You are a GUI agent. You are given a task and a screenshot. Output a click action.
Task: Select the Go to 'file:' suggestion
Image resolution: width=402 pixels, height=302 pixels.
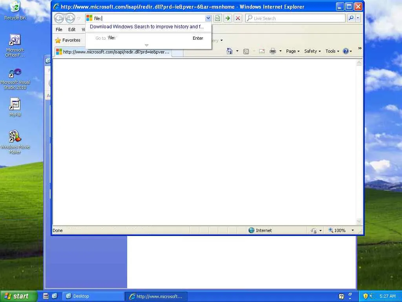(148, 38)
